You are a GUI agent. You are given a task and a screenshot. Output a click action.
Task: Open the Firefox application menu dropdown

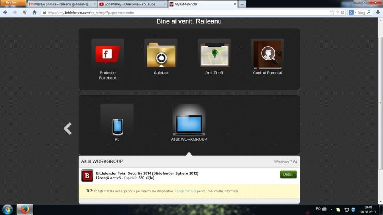click(13, 3)
